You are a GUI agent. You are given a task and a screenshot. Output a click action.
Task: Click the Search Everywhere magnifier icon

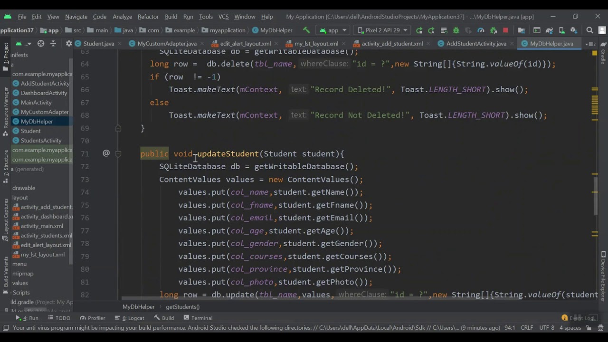pyautogui.click(x=589, y=30)
